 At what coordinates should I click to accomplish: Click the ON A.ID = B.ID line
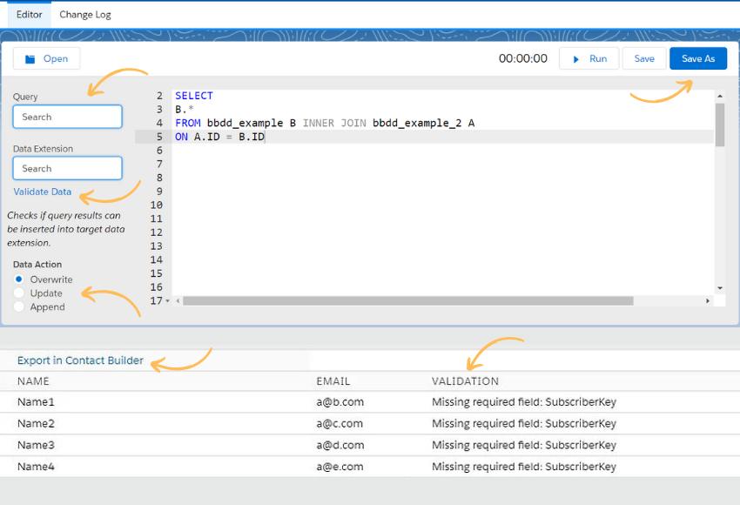[220, 137]
